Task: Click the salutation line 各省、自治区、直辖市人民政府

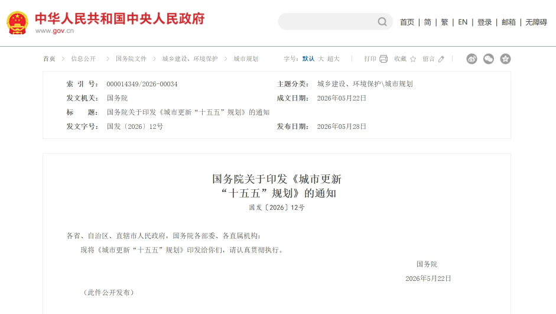Action: point(116,236)
